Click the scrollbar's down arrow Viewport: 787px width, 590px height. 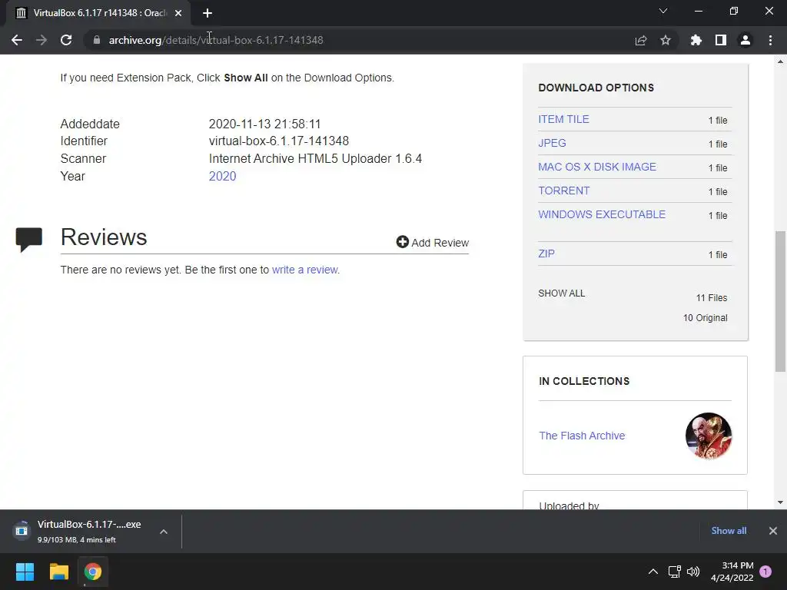click(780, 502)
